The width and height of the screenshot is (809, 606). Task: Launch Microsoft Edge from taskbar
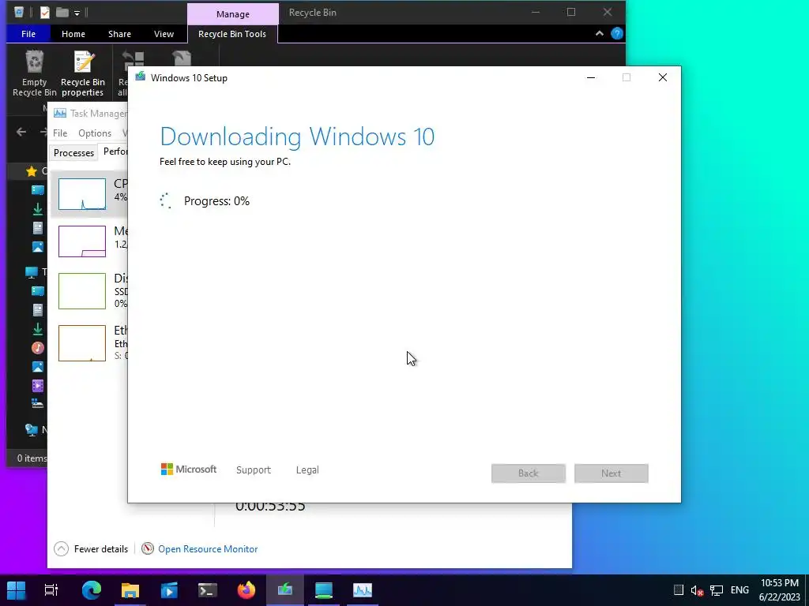click(92, 590)
